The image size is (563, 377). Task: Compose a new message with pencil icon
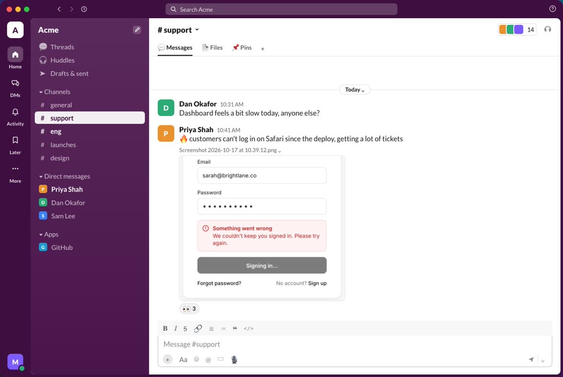pos(137,30)
